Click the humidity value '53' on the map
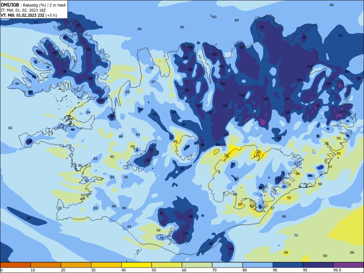 tap(252, 206)
